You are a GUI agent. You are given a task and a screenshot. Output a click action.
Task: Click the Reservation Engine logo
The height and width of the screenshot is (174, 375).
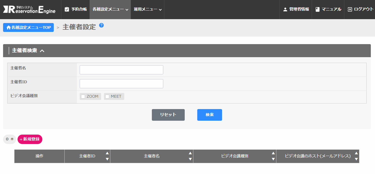tap(29, 9)
